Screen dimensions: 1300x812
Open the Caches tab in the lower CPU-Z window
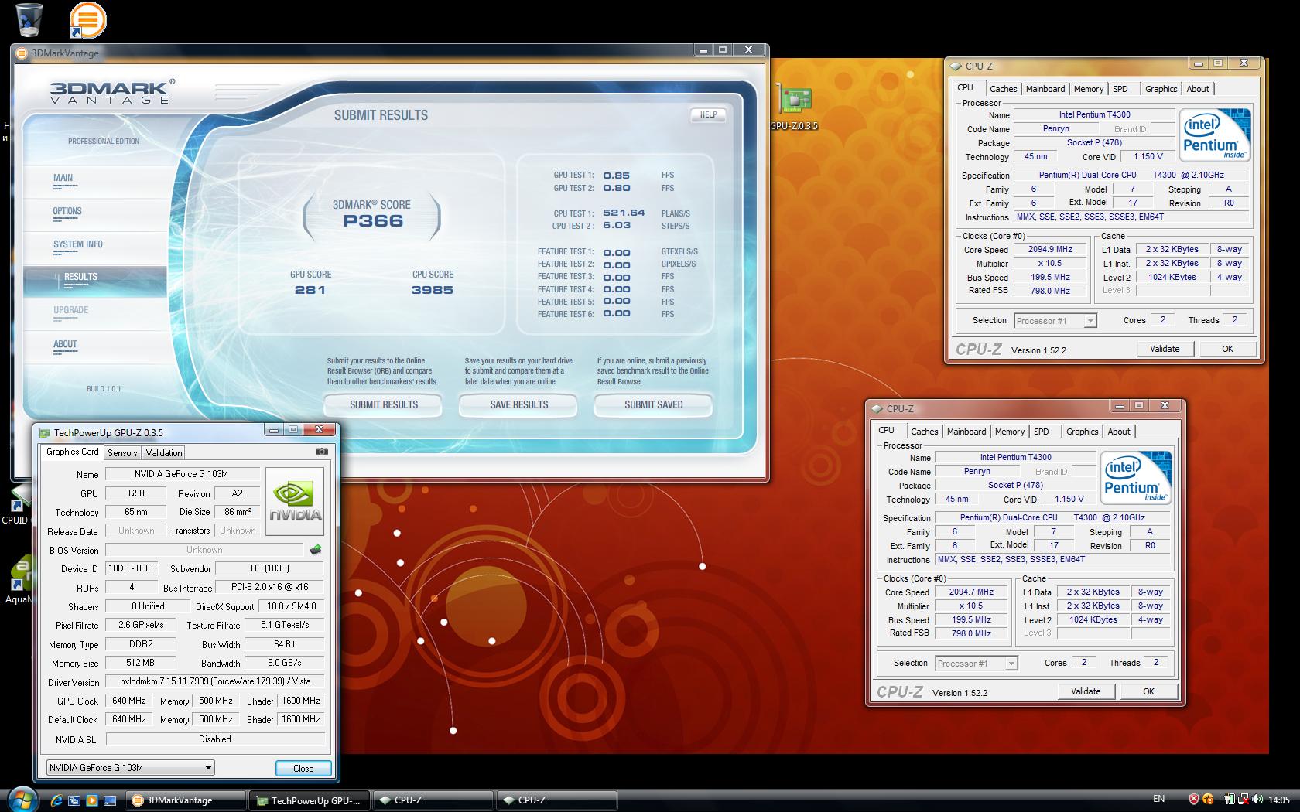(924, 432)
